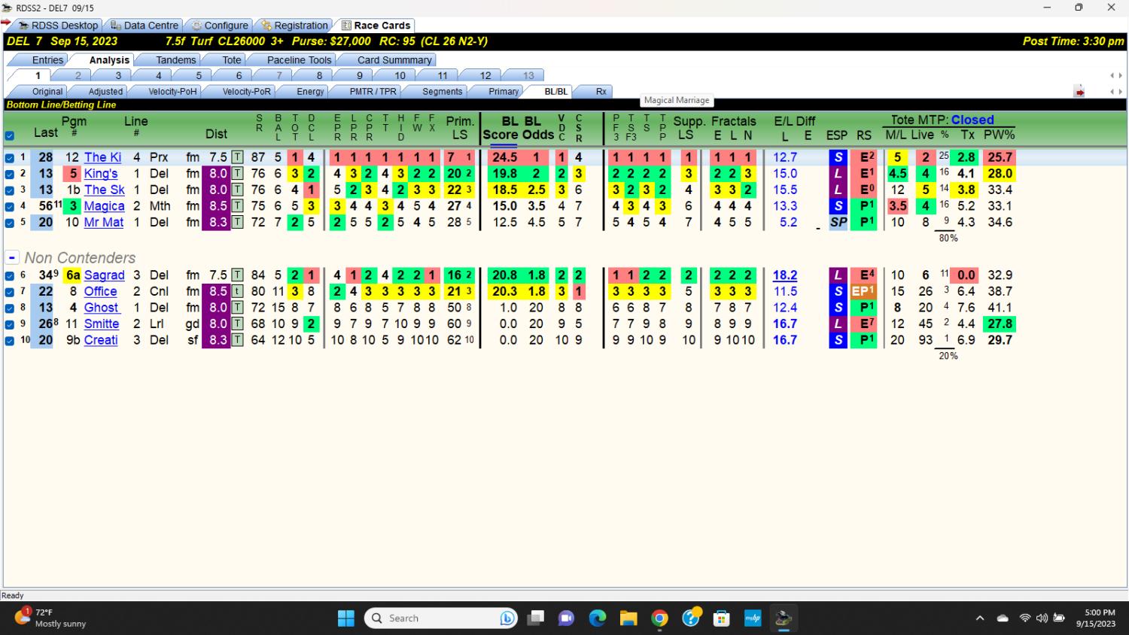This screenshot has width=1129, height=635.
Task: Toggle the Ghost row checkbox
Action: click(9, 308)
